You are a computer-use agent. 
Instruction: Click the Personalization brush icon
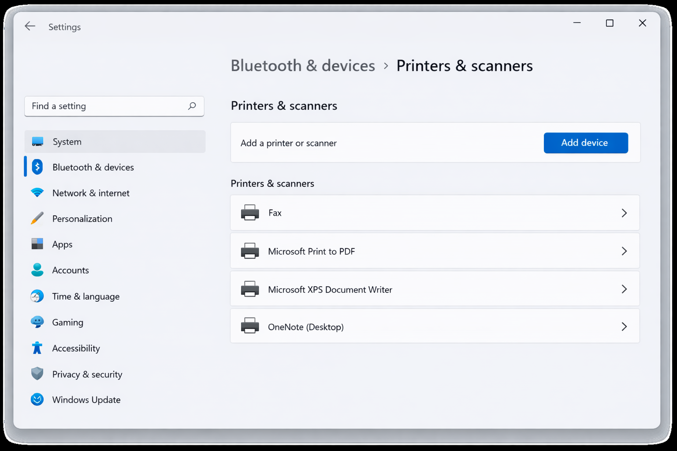(x=37, y=218)
